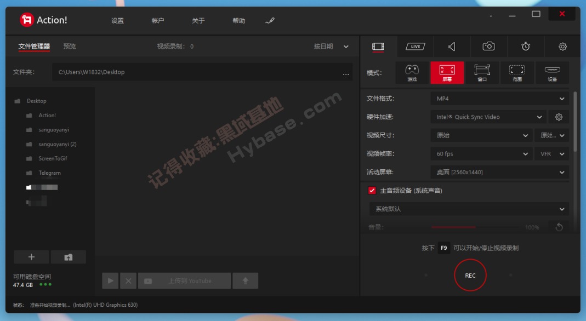Image resolution: width=586 pixels, height=321 pixels.
Task: Maximize the Action! window
Action: 536,14
